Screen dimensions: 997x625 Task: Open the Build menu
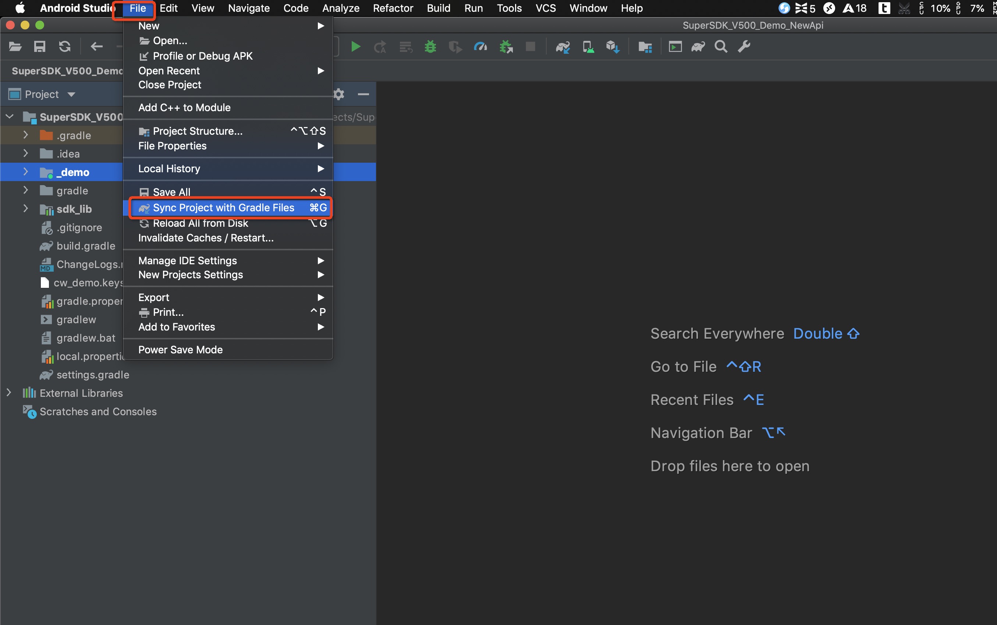click(x=439, y=8)
